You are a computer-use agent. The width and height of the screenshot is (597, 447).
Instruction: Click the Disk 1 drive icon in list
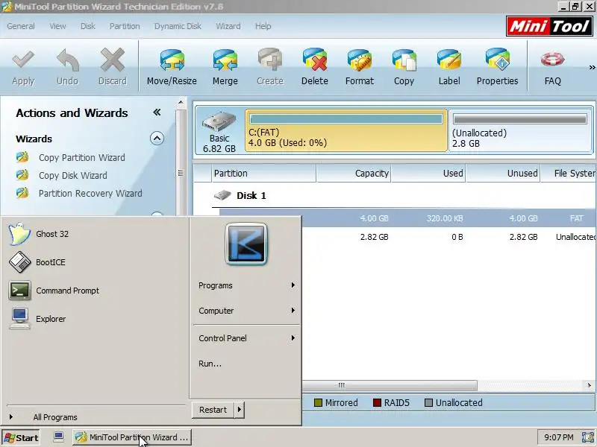click(222, 195)
